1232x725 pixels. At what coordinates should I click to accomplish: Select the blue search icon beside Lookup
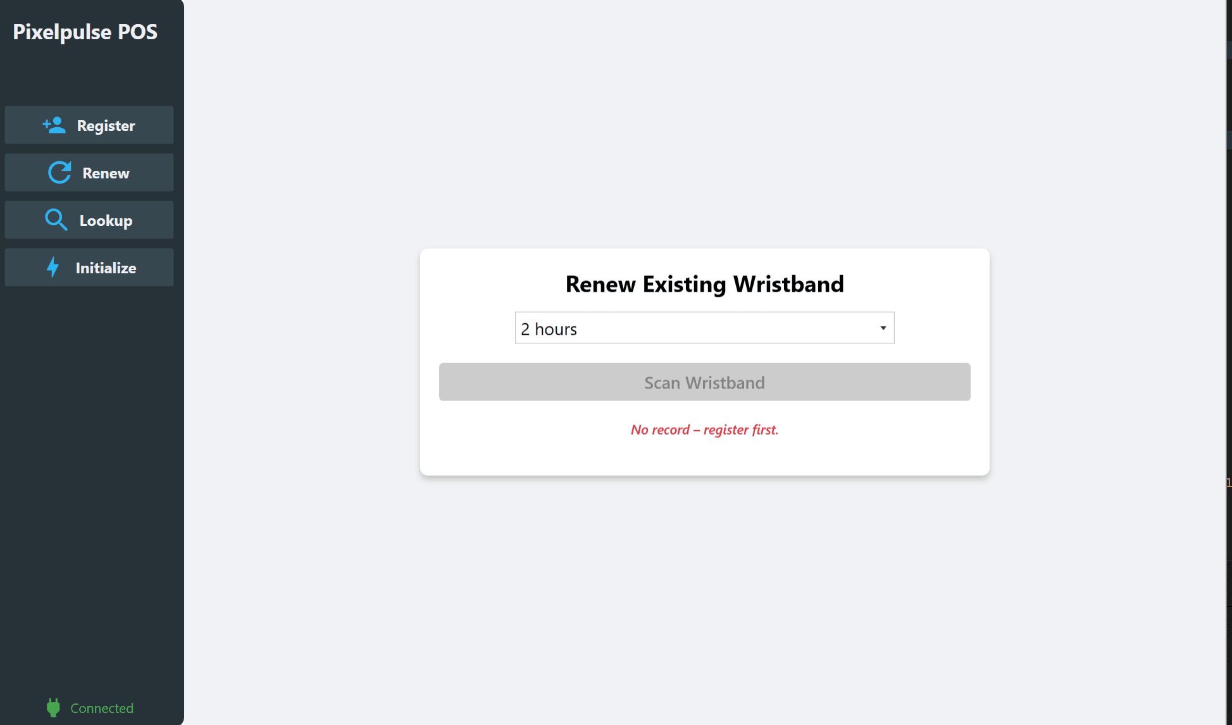pyautogui.click(x=56, y=220)
